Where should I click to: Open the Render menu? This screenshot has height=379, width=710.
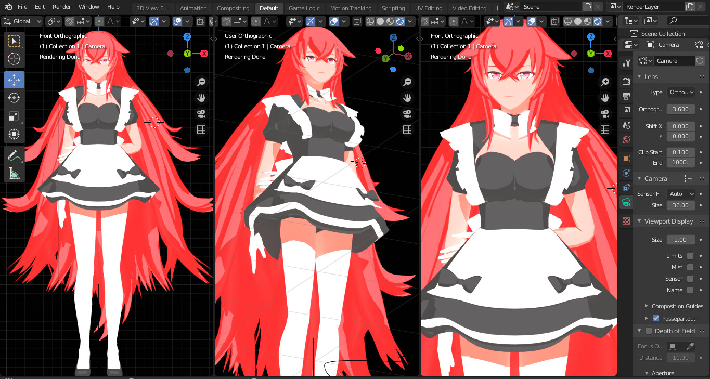[61, 7]
